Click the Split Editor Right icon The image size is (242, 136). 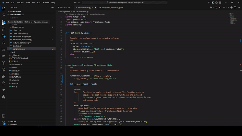(235, 7)
